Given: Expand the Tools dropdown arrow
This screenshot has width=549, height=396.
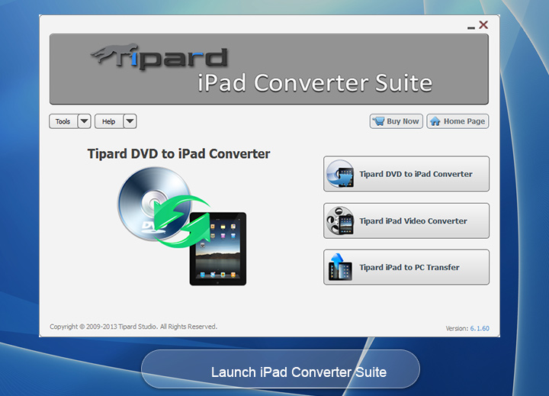Looking at the screenshot, I should [x=85, y=121].
